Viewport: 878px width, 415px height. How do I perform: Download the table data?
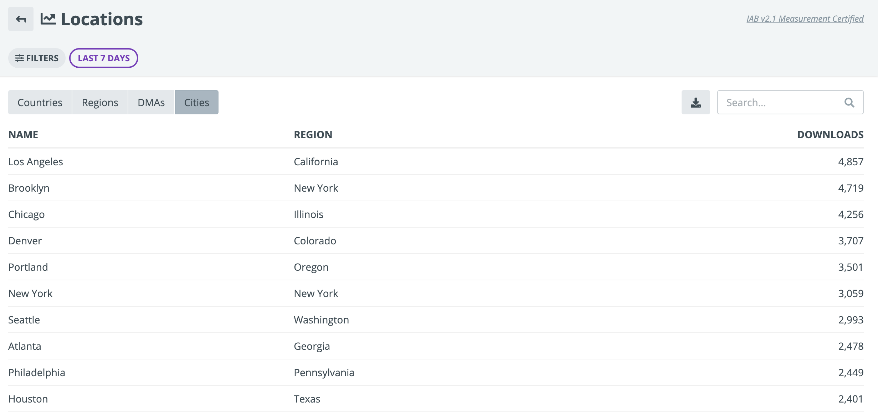coord(695,102)
